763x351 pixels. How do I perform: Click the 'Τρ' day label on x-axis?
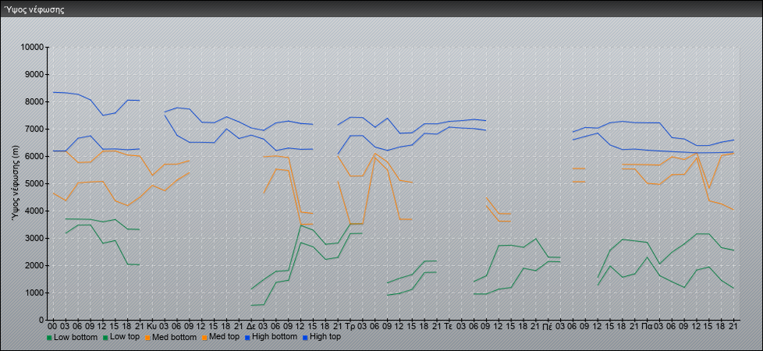[x=350, y=326]
